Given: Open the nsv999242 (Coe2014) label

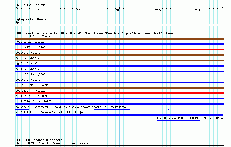Looking at the screenshot, I should click(x=30, y=47).
